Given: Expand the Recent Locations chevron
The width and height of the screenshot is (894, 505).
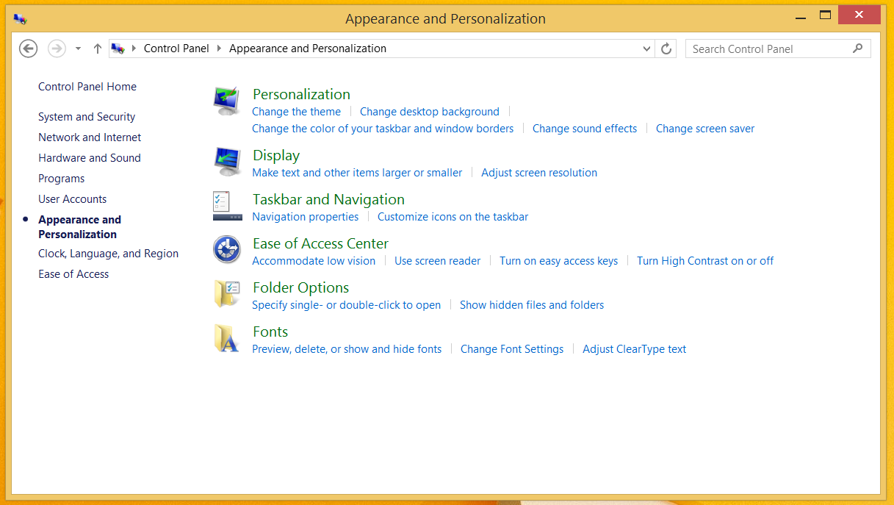Looking at the screenshot, I should pyautogui.click(x=77, y=49).
